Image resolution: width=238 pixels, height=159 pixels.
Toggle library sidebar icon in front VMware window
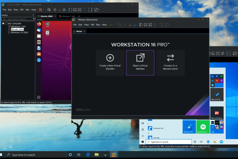pyautogui.click(x=141, y=25)
